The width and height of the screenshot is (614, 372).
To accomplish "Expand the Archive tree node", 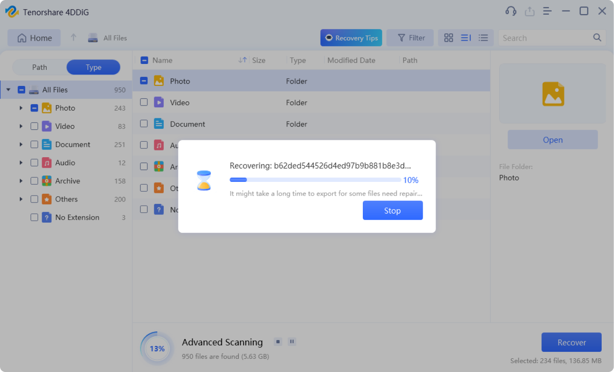I will pos(21,181).
